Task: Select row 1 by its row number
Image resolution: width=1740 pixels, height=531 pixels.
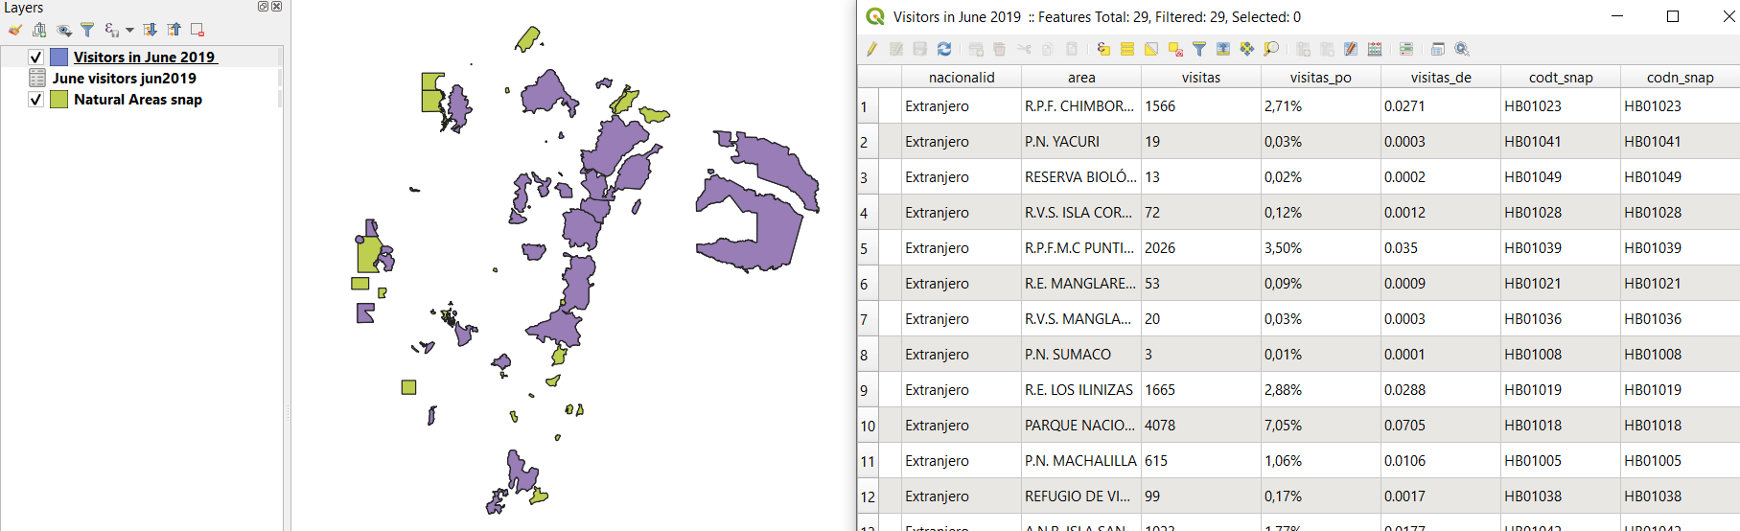Action: (x=868, y=106)
